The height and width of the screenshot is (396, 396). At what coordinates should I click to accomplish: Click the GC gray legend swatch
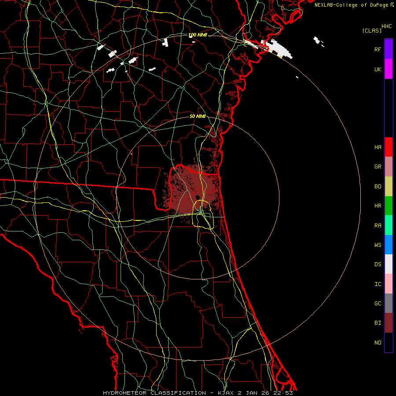coord(389,303)
